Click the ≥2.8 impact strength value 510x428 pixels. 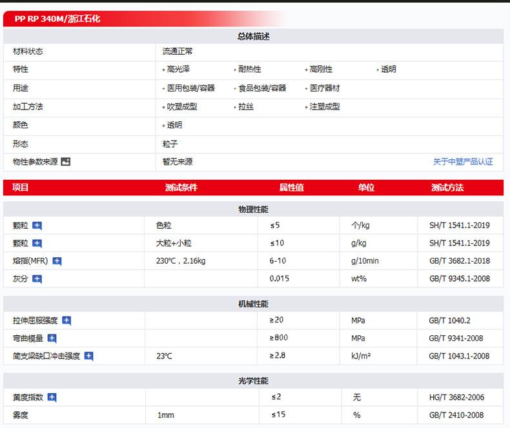pyautogui.click(x=278, y=356)
